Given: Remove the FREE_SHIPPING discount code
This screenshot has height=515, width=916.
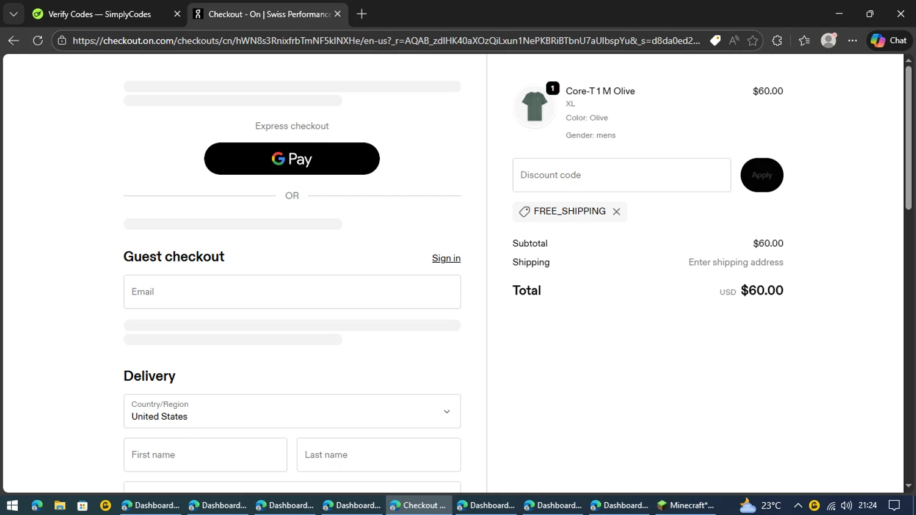Looking at the screenshot, I should click(617, 211).
